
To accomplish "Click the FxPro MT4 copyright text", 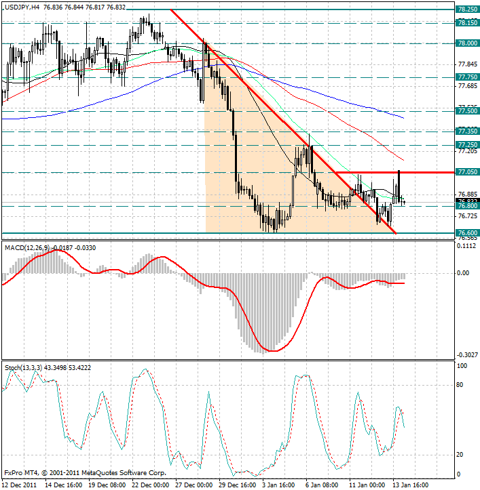I will point(85,472).
